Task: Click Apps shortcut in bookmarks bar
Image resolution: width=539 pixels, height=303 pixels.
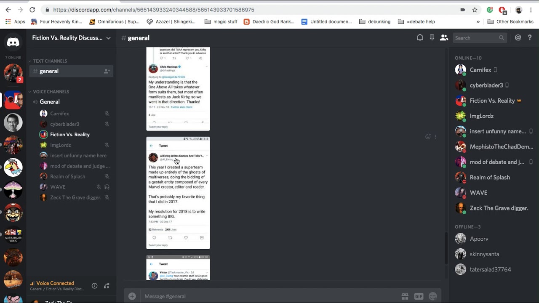Action: pyautogui.click(x=15, y=21)
